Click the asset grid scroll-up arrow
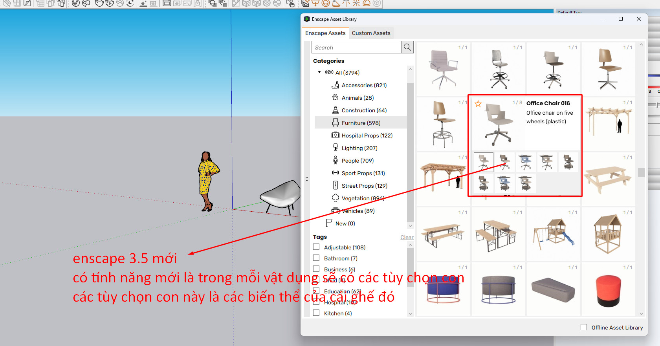 tap(641, 45)
